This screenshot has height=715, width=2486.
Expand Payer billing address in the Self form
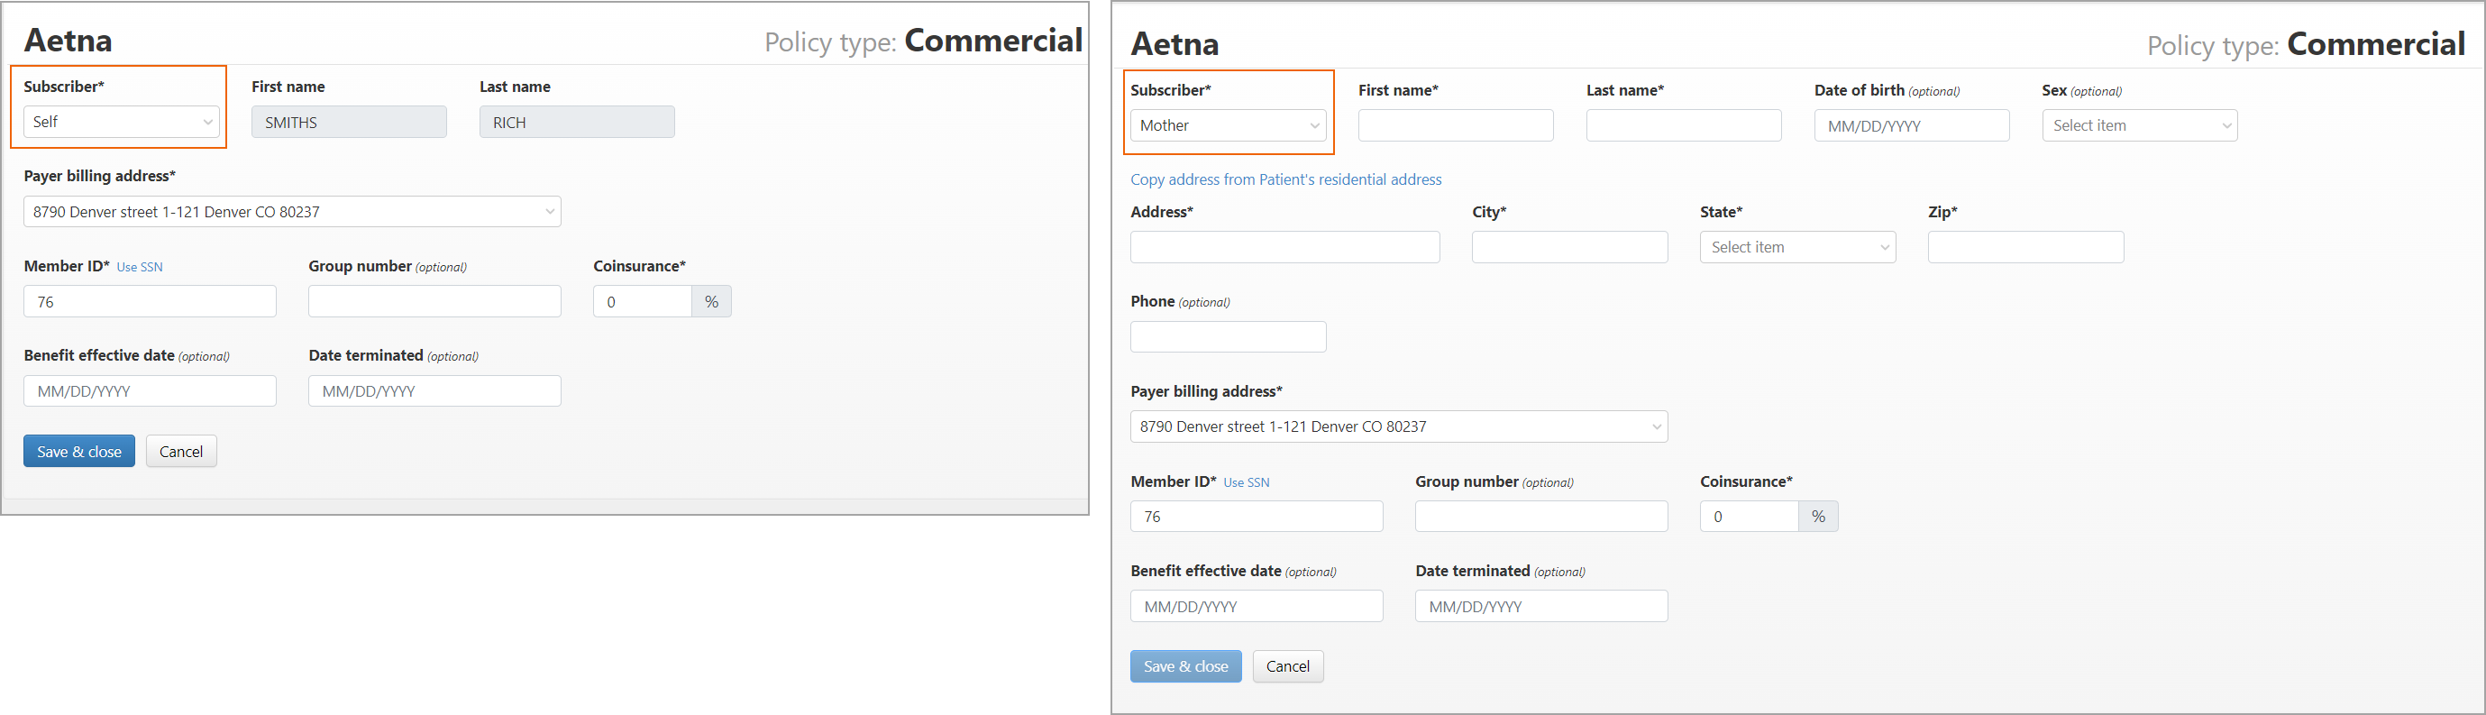coord(291,211)
